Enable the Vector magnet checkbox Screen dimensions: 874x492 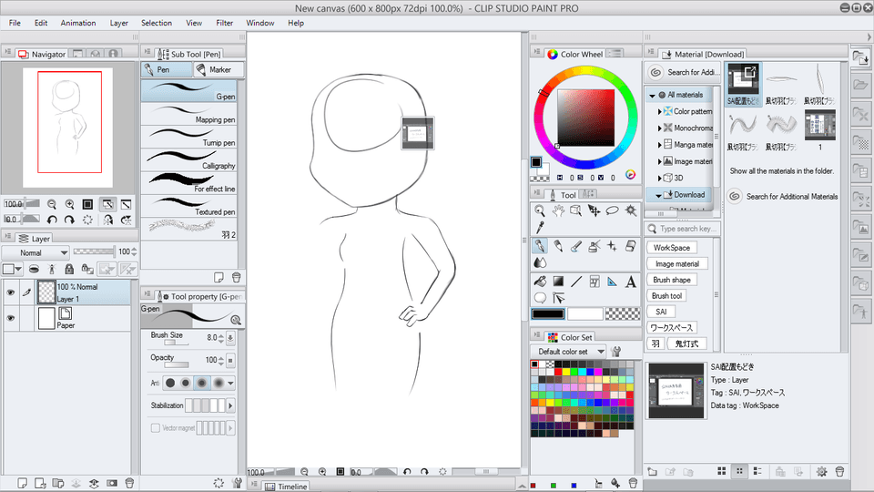[x=155, y=427]
